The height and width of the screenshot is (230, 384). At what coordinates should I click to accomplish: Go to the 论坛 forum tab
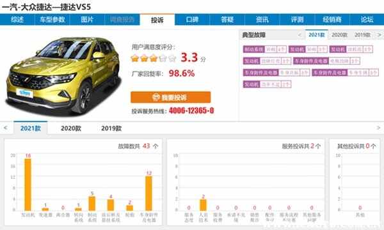point(367,20)
